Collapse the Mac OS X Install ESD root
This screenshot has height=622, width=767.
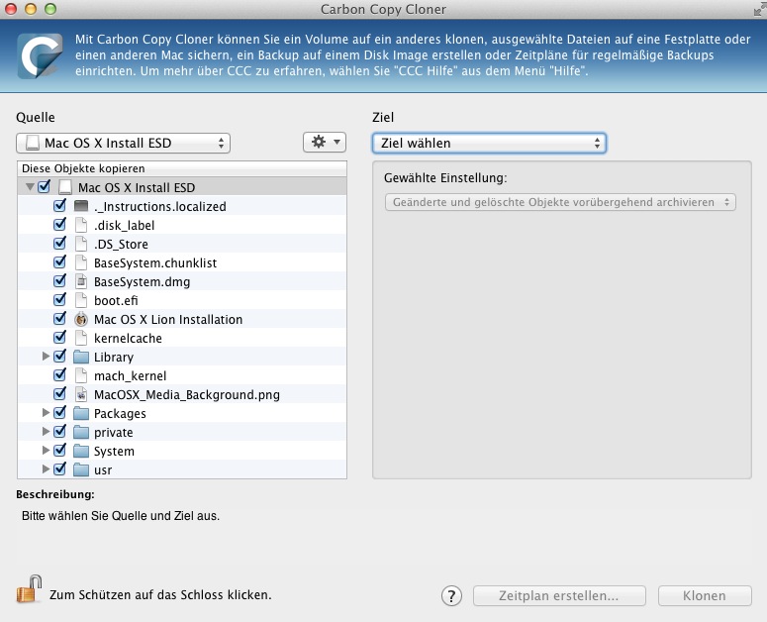point(30,187)
